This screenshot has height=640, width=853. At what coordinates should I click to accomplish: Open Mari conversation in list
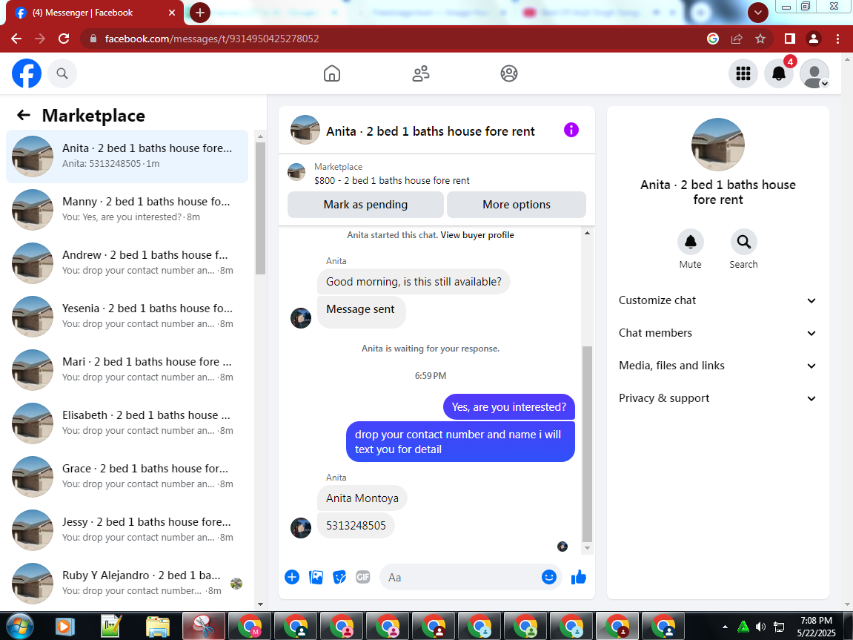pyautogui.click(x=127, y=369)
